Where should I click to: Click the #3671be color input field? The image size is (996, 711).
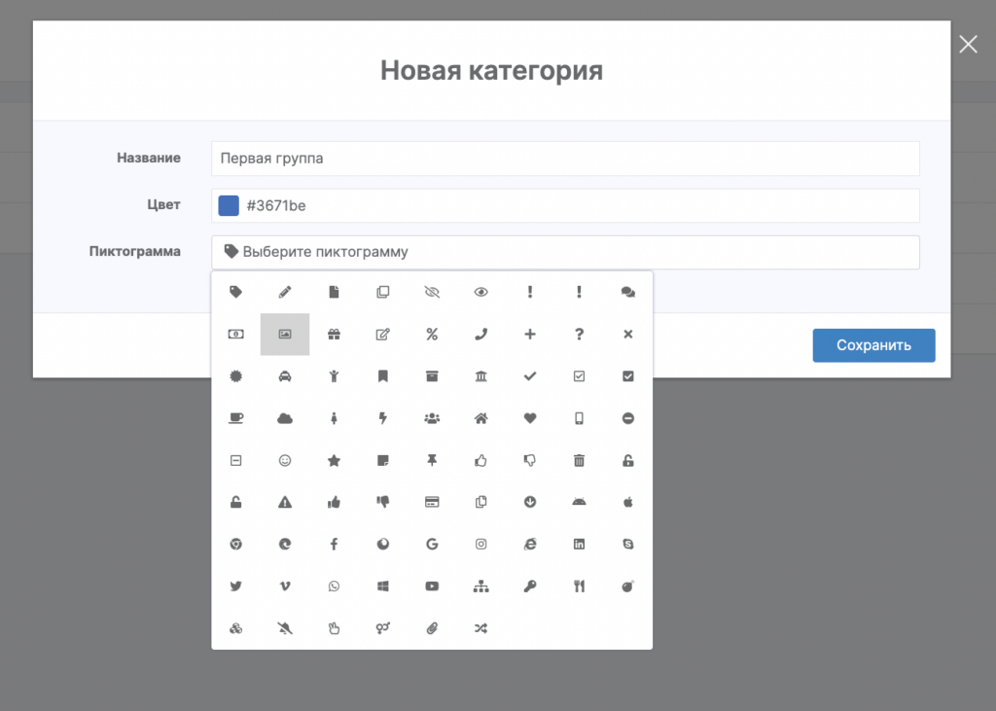pyautogui.click(x=579, y=205)
